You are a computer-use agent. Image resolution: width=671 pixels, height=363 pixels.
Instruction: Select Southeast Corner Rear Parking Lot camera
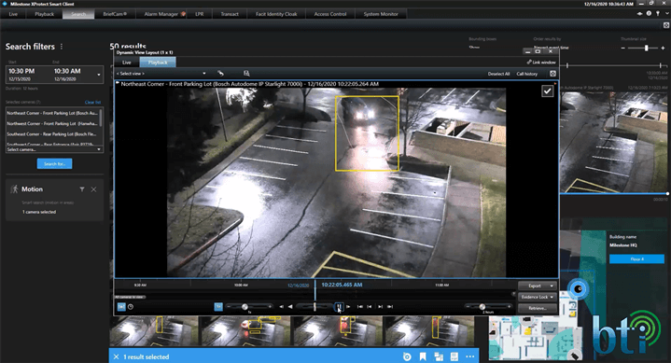tap(52, 134)
